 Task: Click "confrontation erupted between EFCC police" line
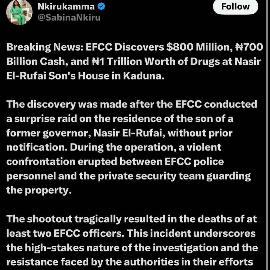[x=115, y=162]
